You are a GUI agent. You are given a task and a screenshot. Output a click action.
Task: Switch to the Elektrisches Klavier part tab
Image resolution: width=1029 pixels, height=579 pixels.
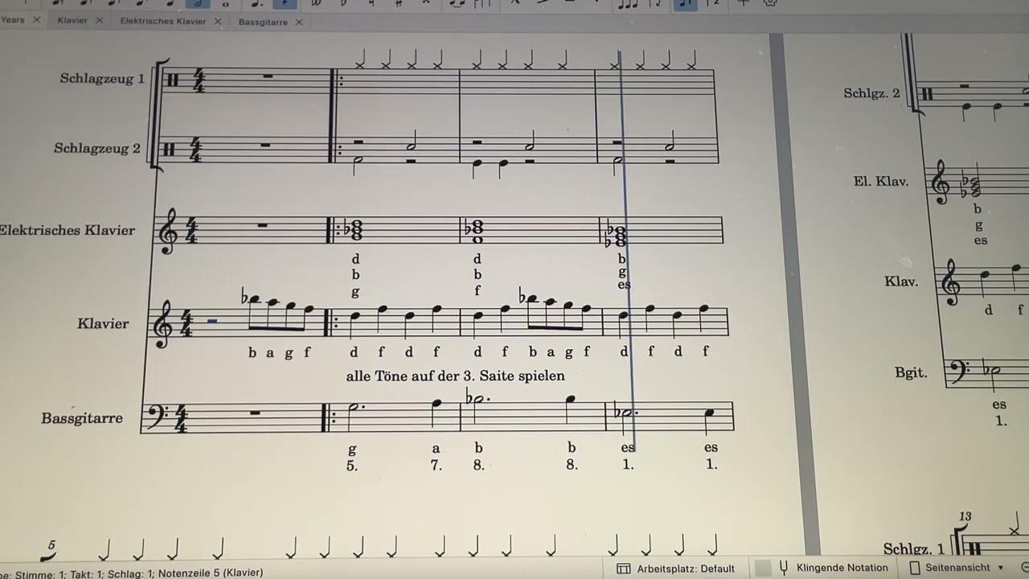163,21
